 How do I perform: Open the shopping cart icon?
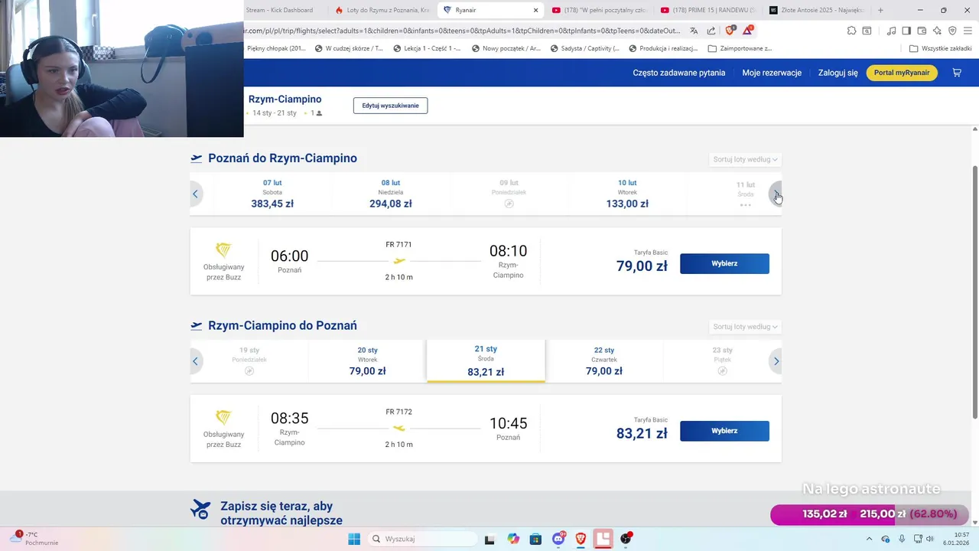coord(957,73)
